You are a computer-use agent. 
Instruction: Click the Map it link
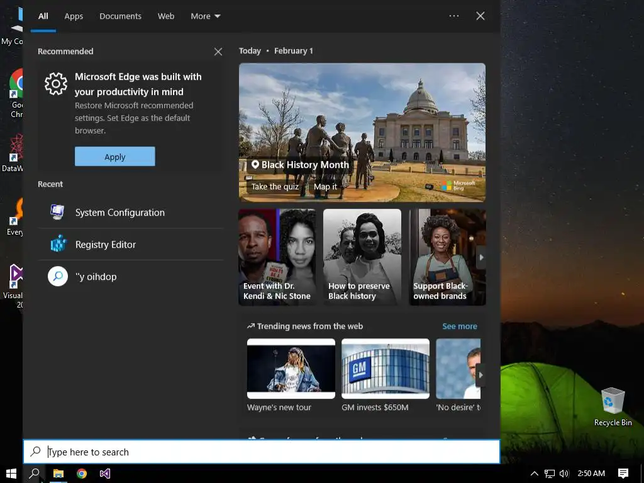coord(325,186)
